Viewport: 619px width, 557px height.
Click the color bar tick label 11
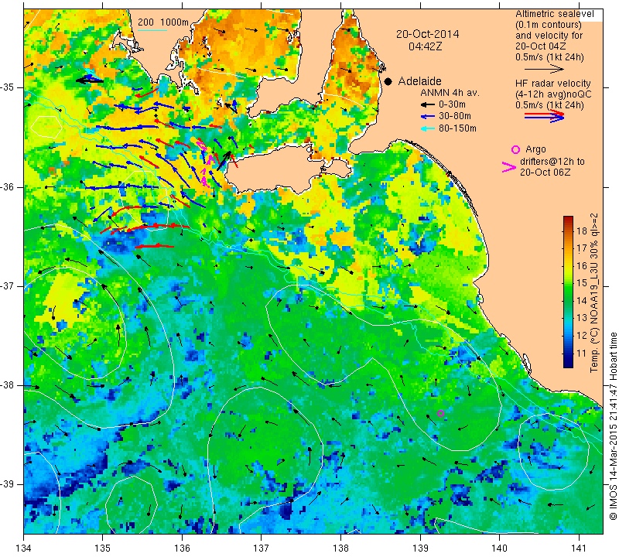582,354
